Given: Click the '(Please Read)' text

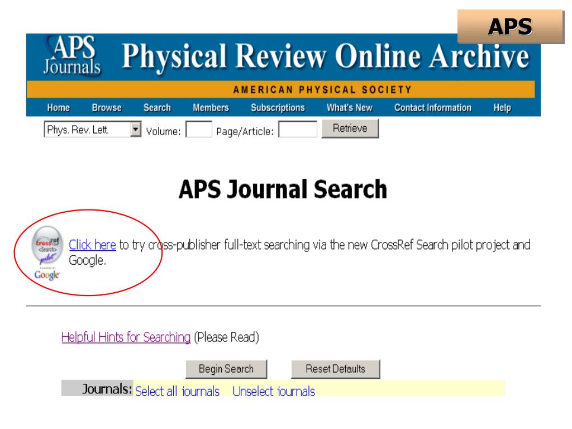Looking at the screenshot, I should pyautogui.click(x=226, y=337).
